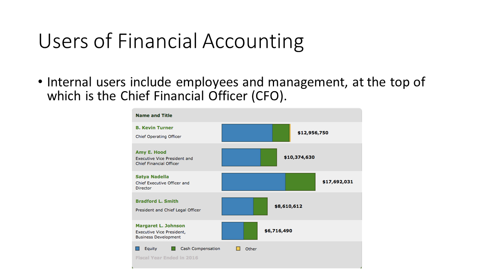Open Bradford L. Smith name link
Image resolution: width=494 pixels, height=278 pixels.
coord(157,201)
